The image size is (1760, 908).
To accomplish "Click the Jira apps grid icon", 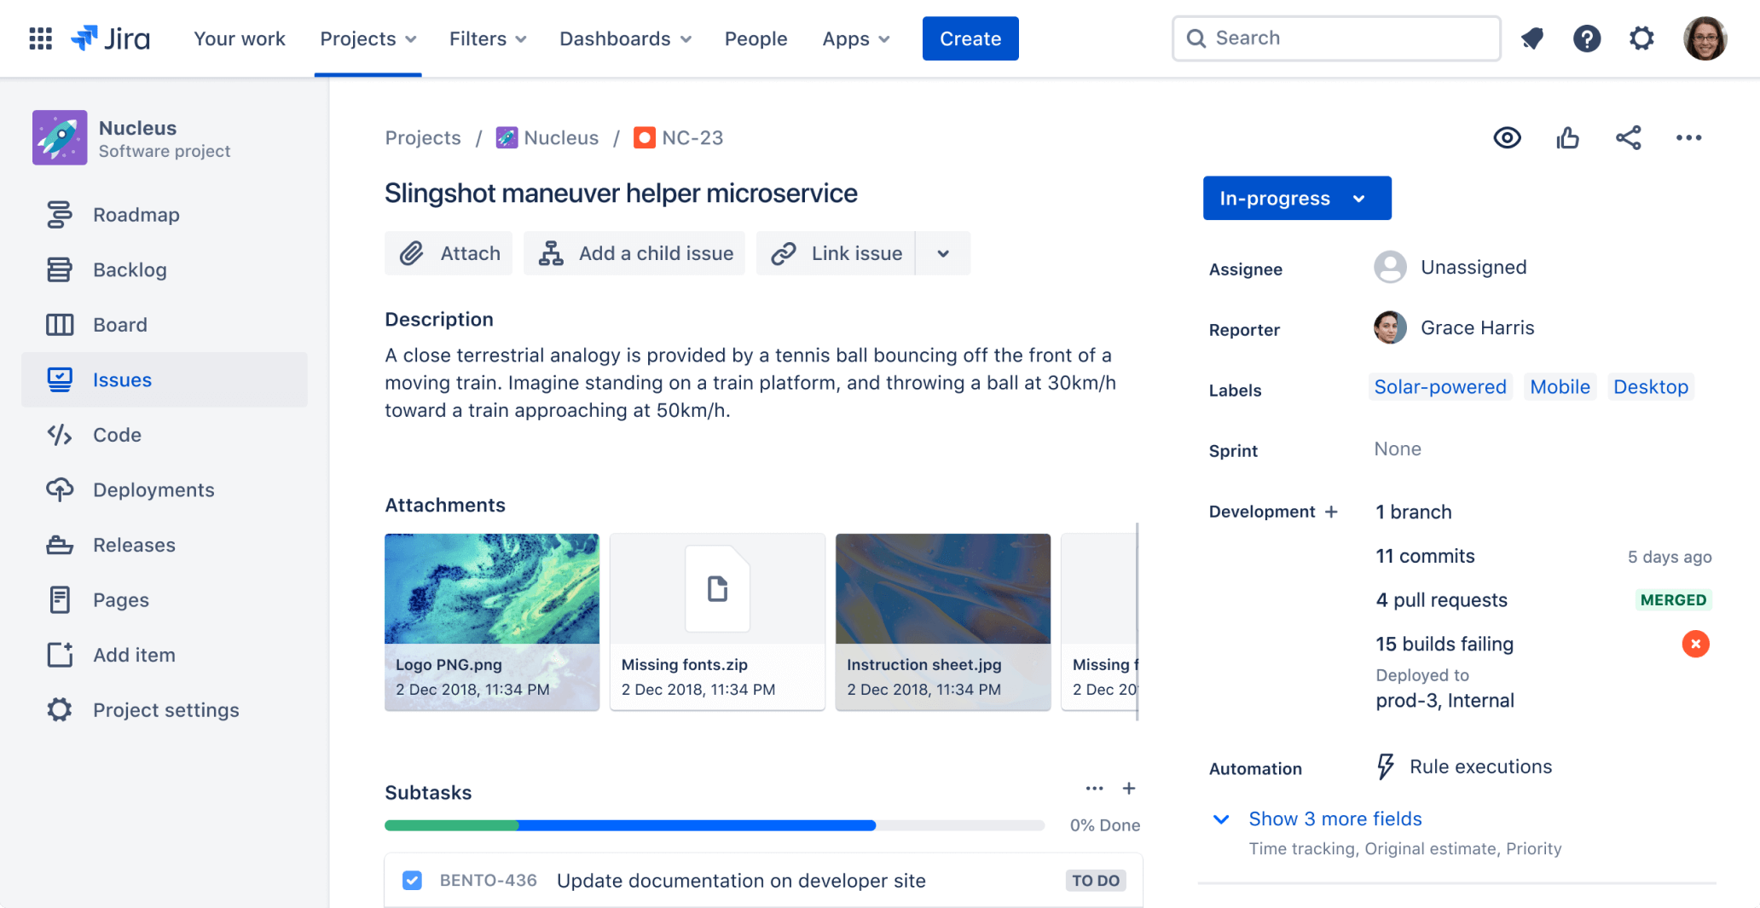I will [x=40, y=38].
